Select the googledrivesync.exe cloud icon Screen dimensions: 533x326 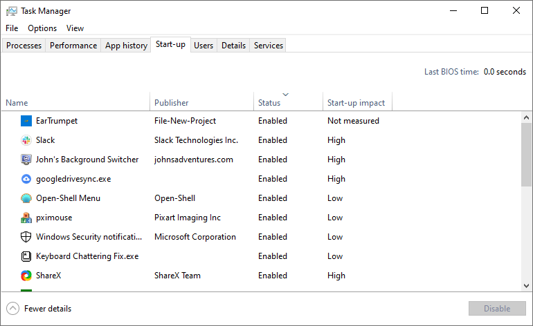(26, 179)
